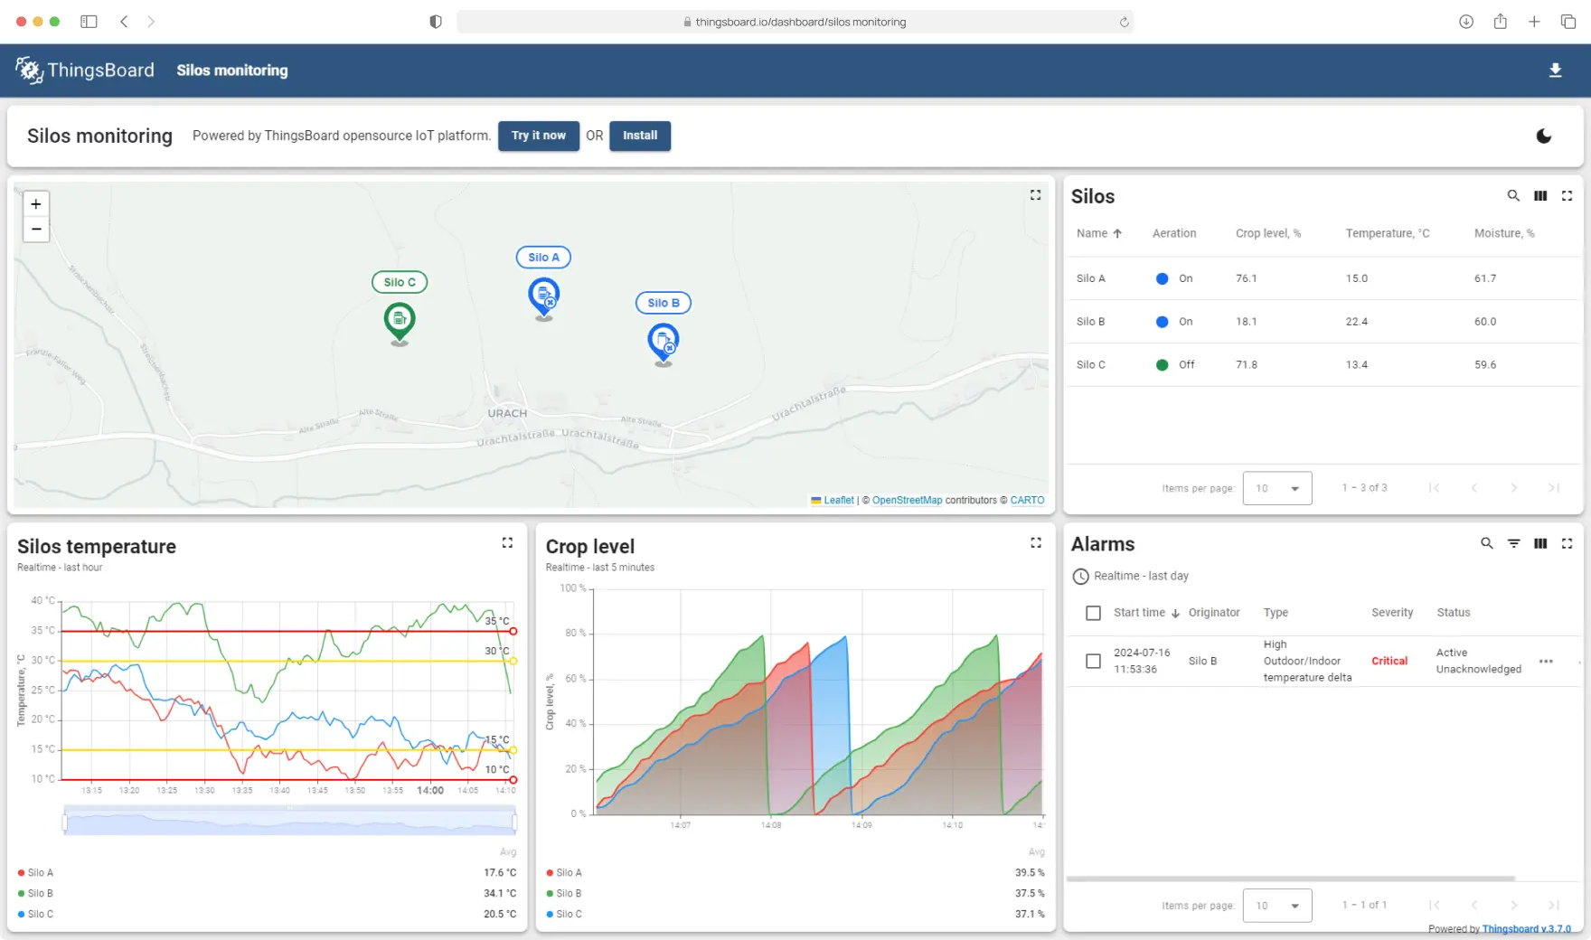
Task: Check the Silo B alarm row checkbox
Action: coord(1093,662)
